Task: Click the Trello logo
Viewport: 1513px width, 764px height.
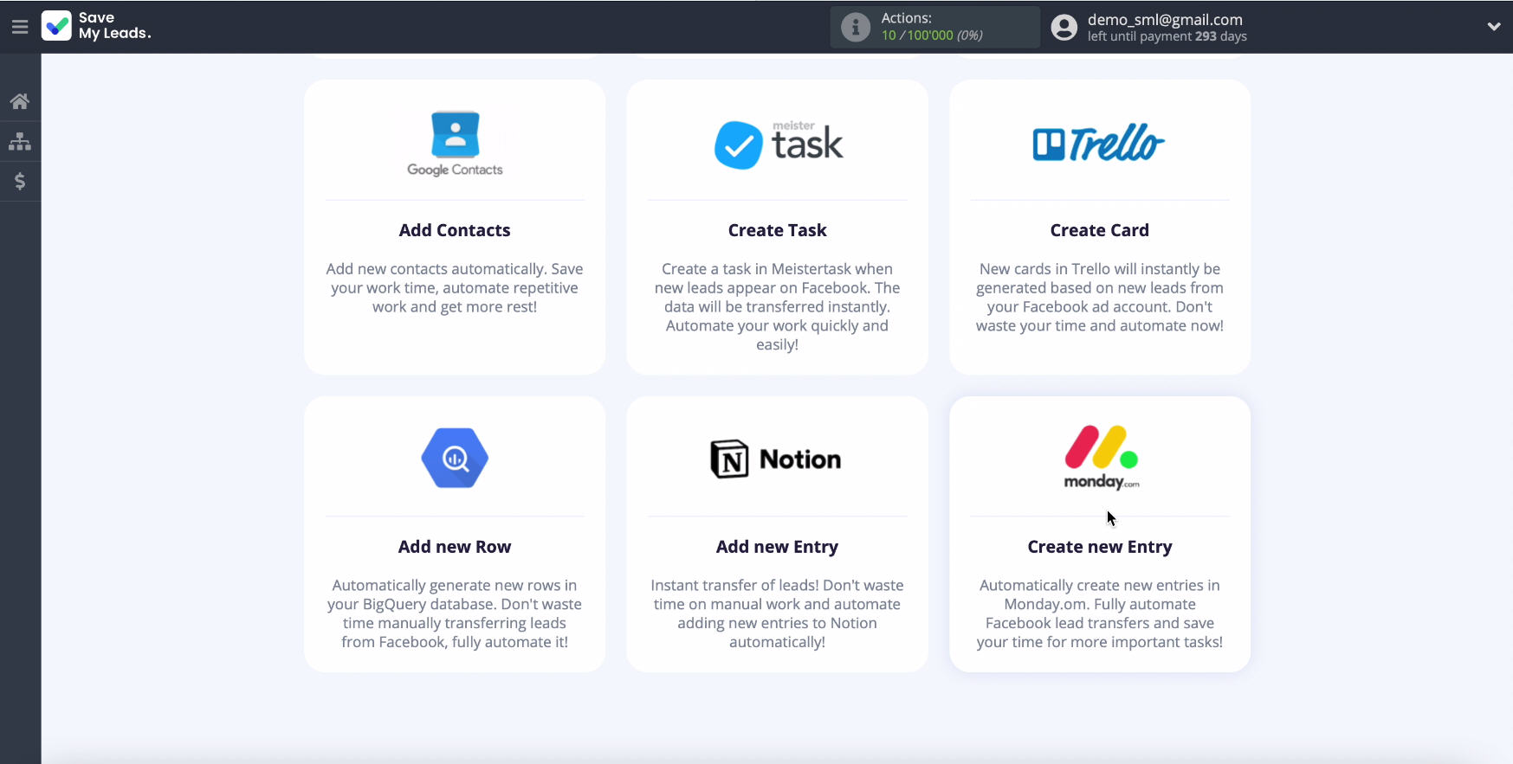Action: (1099, 143)
